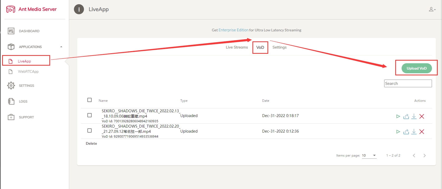
Task: Open SETTINGS in the sidebar
Action: click(x=26, y=86)
